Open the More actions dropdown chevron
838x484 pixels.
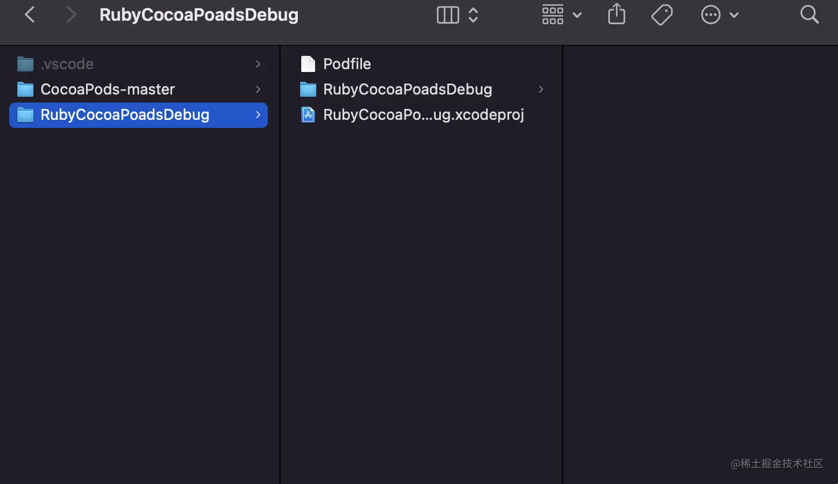734,15
